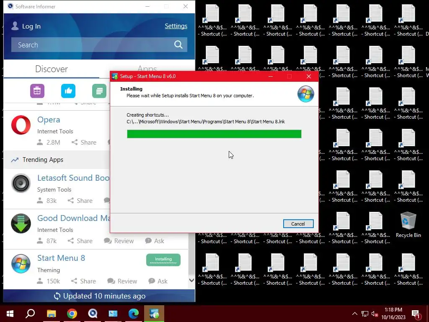Click the search magnifier in Software Informer
This screenshot has width=429, height=322.
(x=178, y=44)
